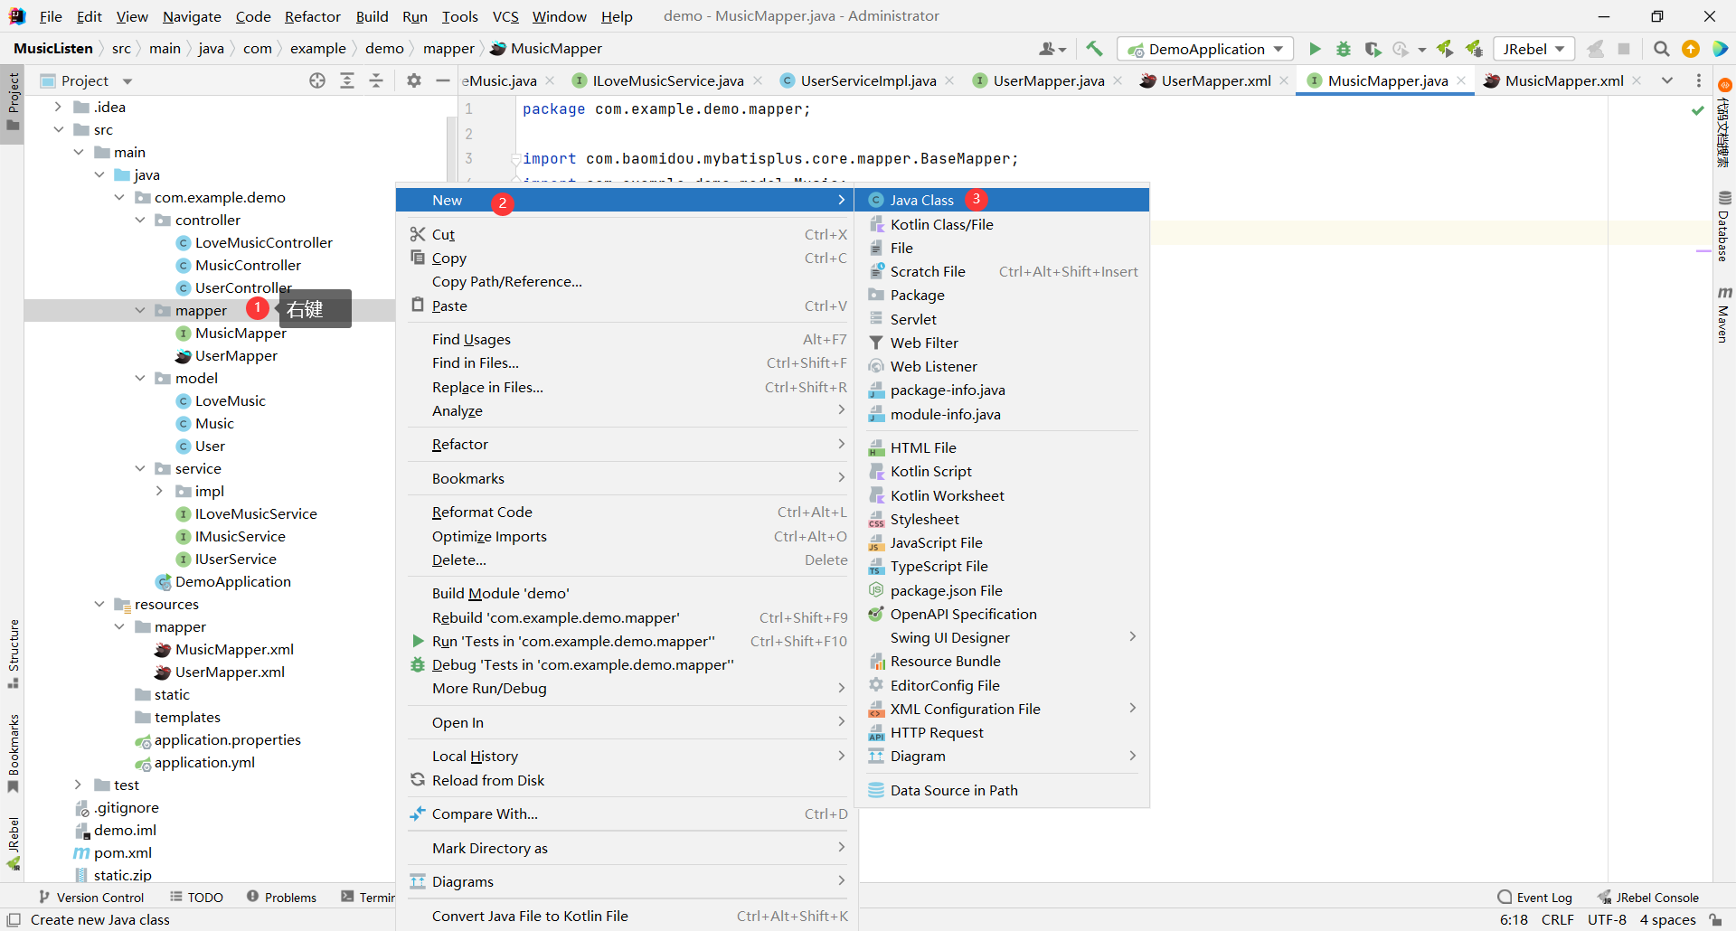Image resolution: width=1736 pixels, height=931 pixels.
Task: Click Reformat Code in context menu
Action: tap(627, 512)
